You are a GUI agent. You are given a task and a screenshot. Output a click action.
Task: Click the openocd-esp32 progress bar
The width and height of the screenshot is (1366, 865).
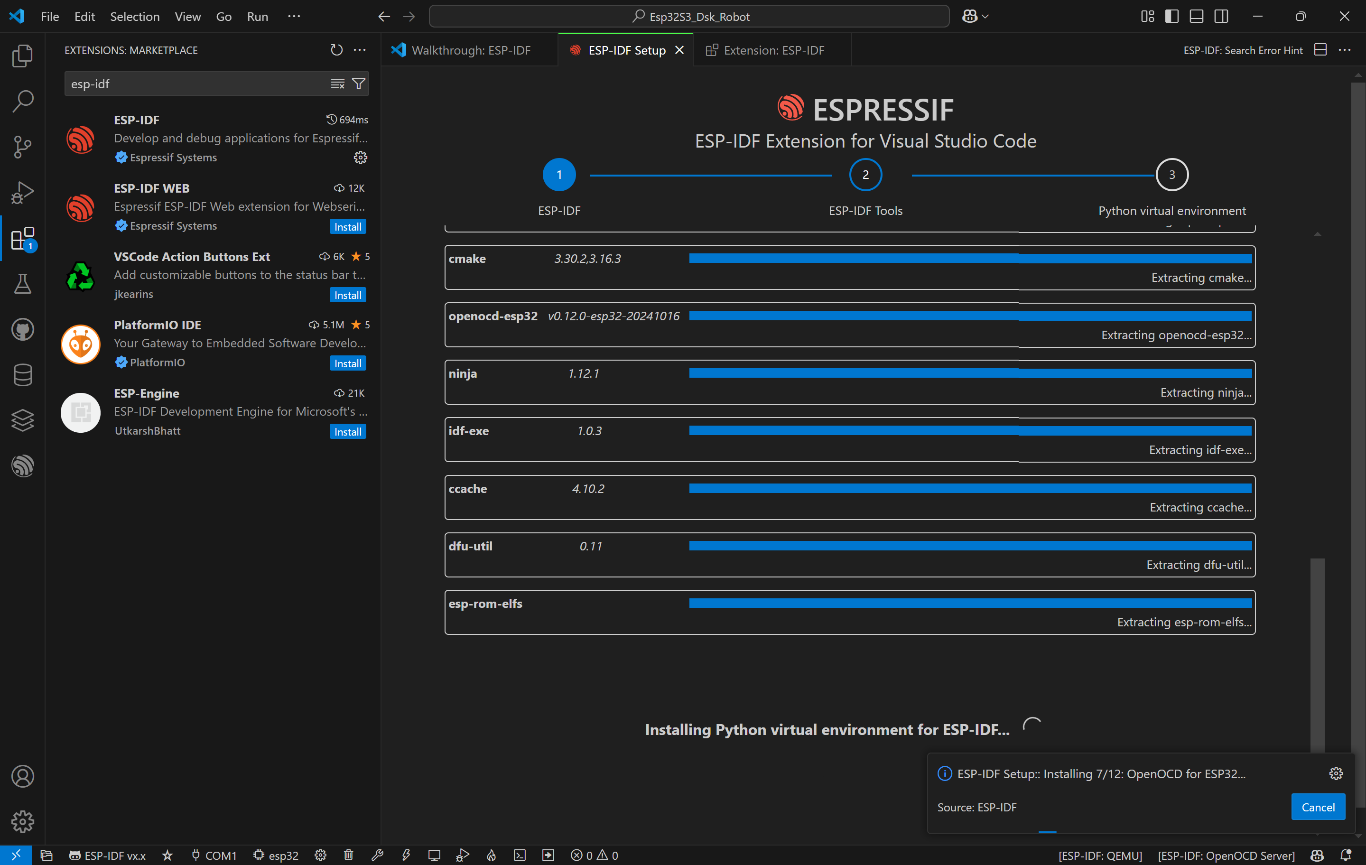pos(970,316)
